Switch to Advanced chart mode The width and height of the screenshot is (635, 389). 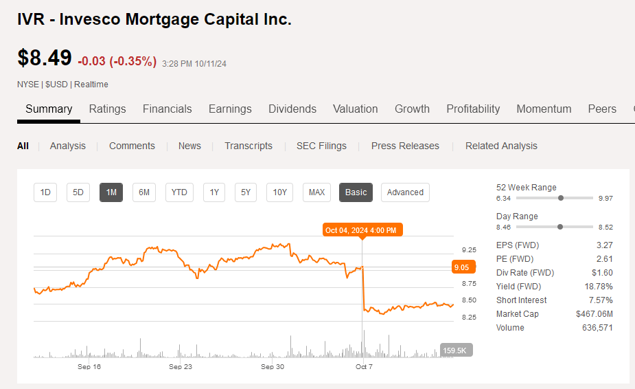[405, 192]
